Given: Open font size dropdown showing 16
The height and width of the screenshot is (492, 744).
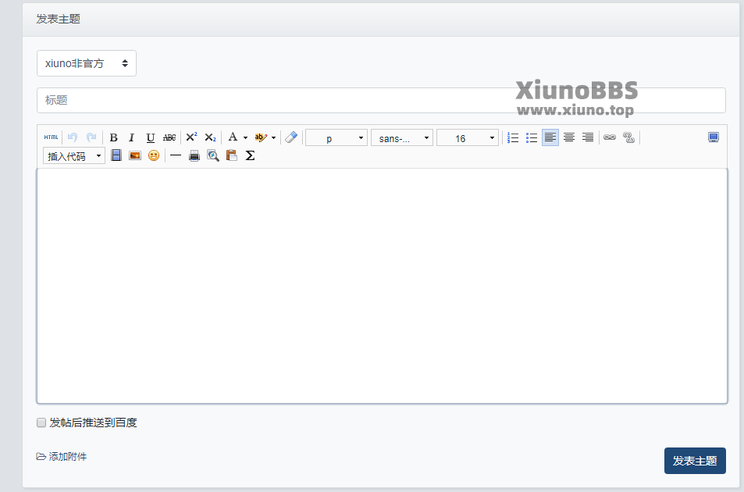Looking at the screenshot, I should point(468,138).
